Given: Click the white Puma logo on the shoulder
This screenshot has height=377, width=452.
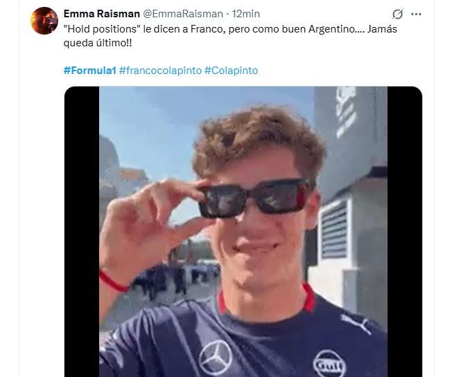Looking at the screenshot, I should point(356,323).
